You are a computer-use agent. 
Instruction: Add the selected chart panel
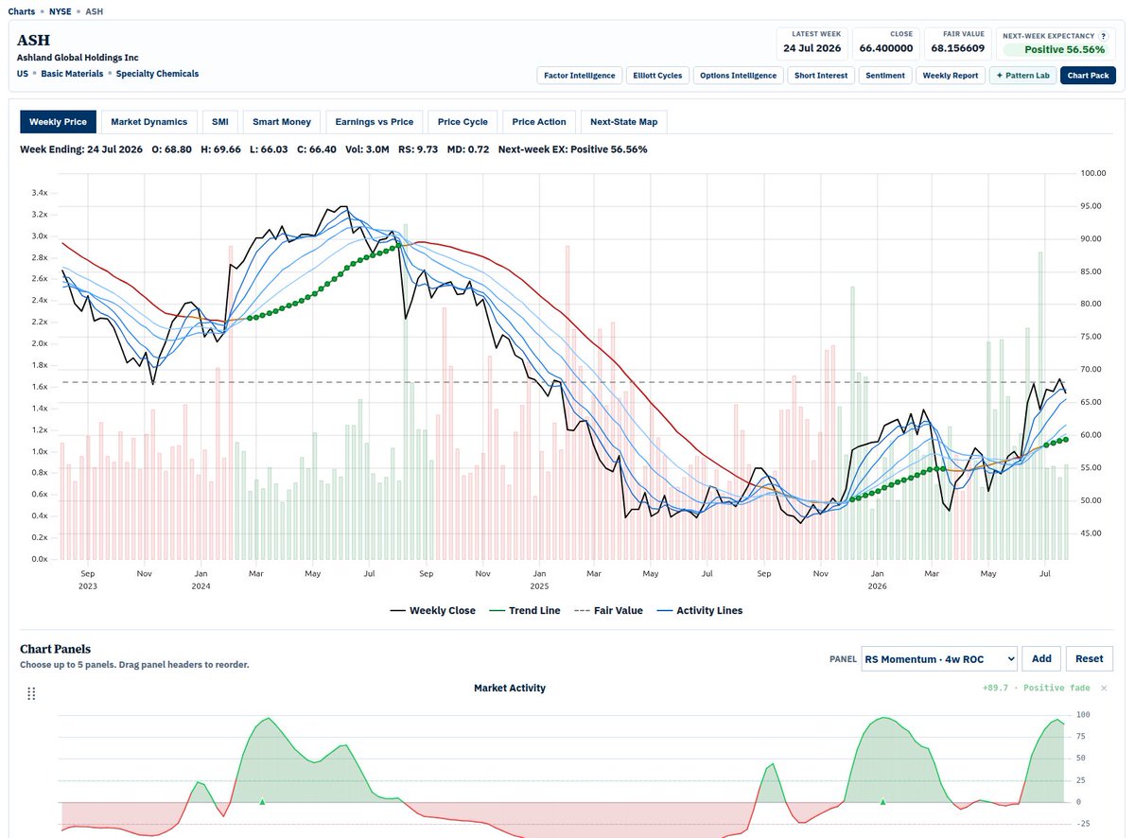pos(1041,658)
